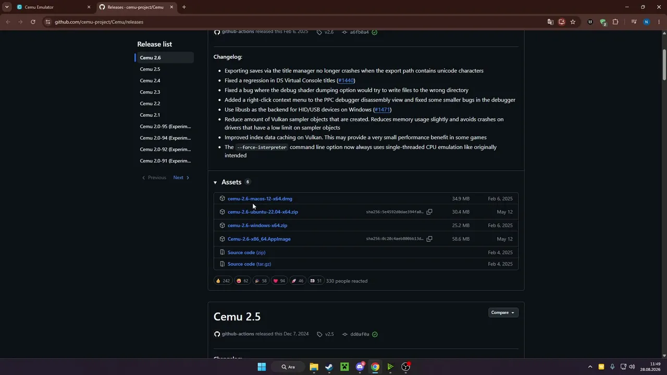The height and width of the screenshot is (375, 667).
Task: Copy sha256 for the ubuntu zip asset
Action: click(x=429, y=212)
